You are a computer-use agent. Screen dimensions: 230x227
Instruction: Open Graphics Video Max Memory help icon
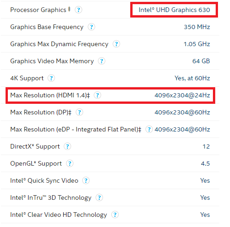[x=102, y=61]
